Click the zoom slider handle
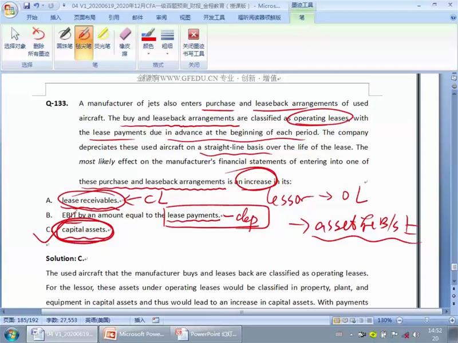Screen dimensions: 458x343 [427, 320]
